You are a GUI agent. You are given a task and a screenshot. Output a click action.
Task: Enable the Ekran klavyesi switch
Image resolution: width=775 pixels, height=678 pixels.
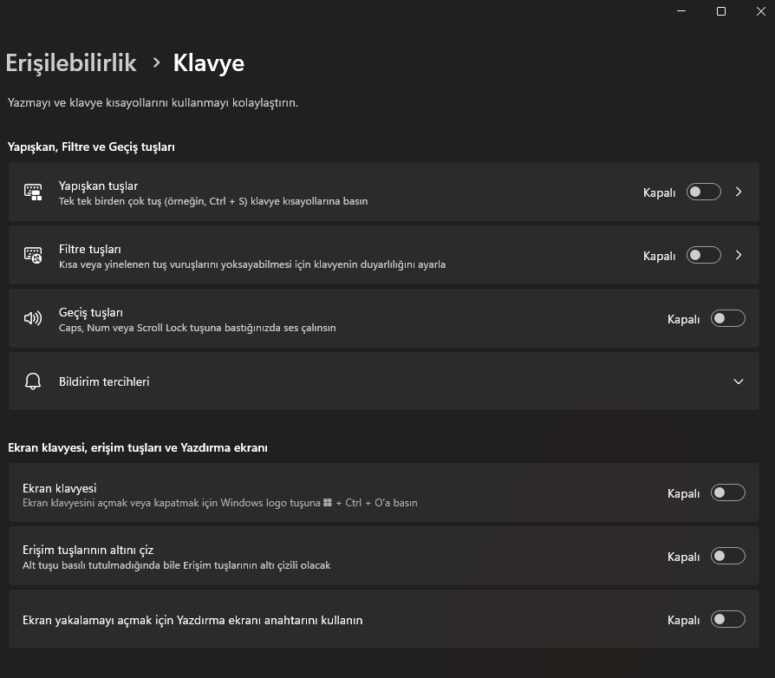click(x=727, y=492)
